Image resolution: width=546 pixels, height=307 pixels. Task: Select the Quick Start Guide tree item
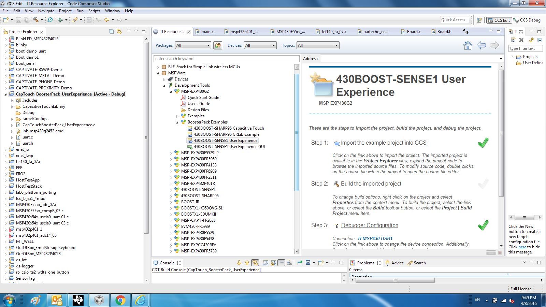(x=203, y=98)
